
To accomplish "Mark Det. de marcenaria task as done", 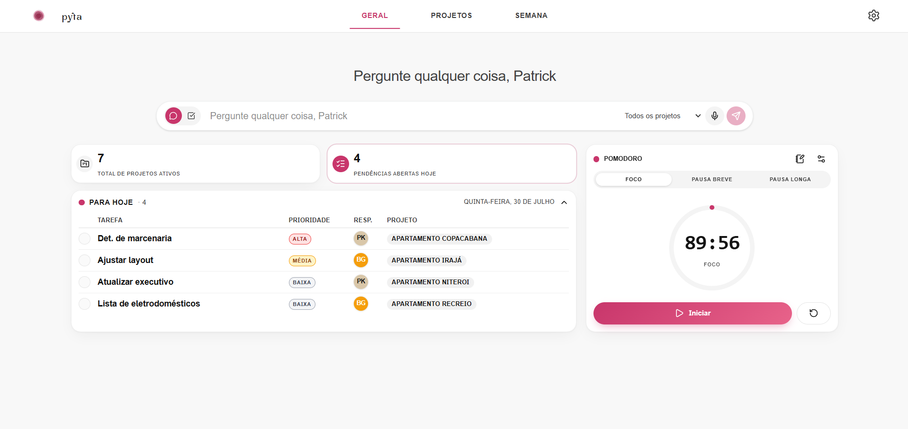I will [x=85, y=238].
